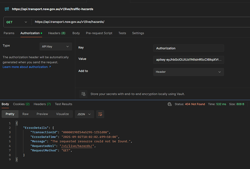Switch to the Params tab

tap(9, 33)
